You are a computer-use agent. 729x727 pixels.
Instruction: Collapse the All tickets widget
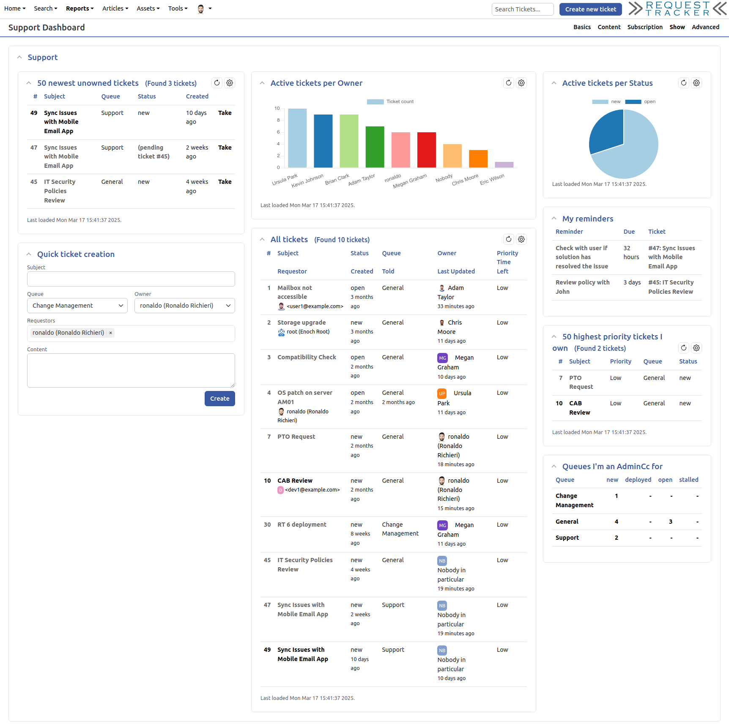[x=262, y=240]
